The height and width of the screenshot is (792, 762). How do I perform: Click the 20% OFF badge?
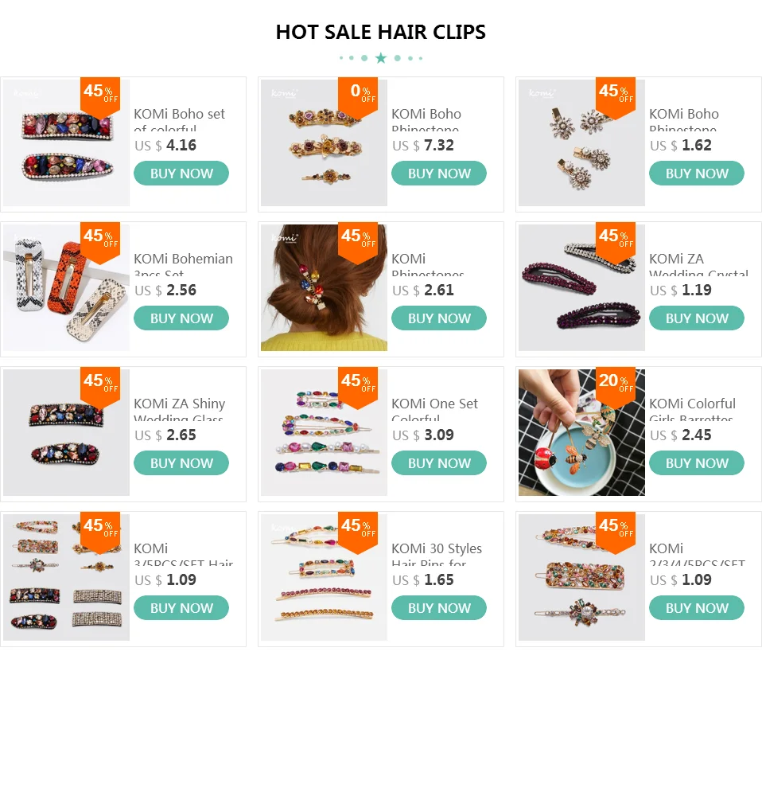[x=616, y=385]
